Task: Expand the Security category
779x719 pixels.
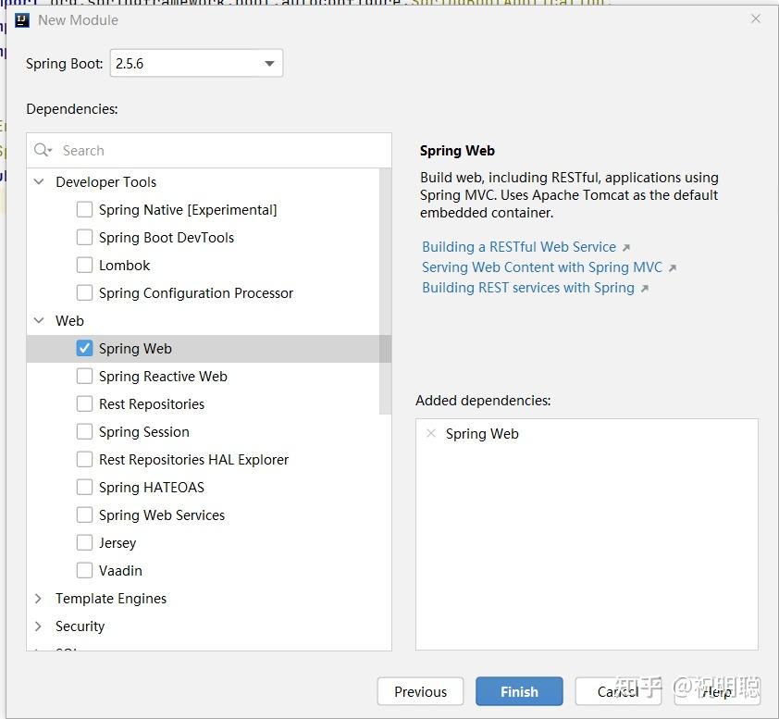Action: click(39, 626)
